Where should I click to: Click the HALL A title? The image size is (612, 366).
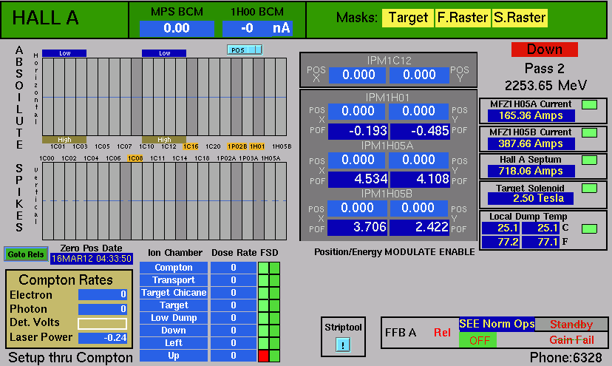pyautogui.click(x=45, y=18)
